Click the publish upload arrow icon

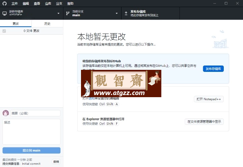click(126, 13)
